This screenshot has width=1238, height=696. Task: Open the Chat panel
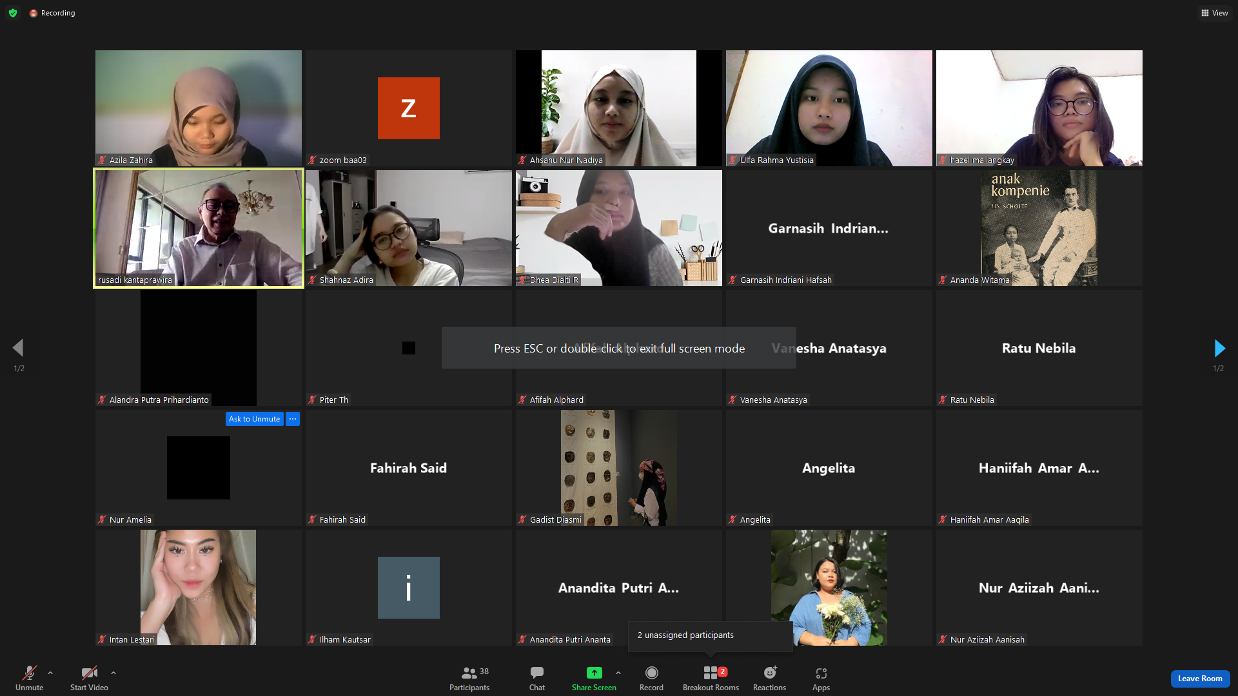pos(537,679)
